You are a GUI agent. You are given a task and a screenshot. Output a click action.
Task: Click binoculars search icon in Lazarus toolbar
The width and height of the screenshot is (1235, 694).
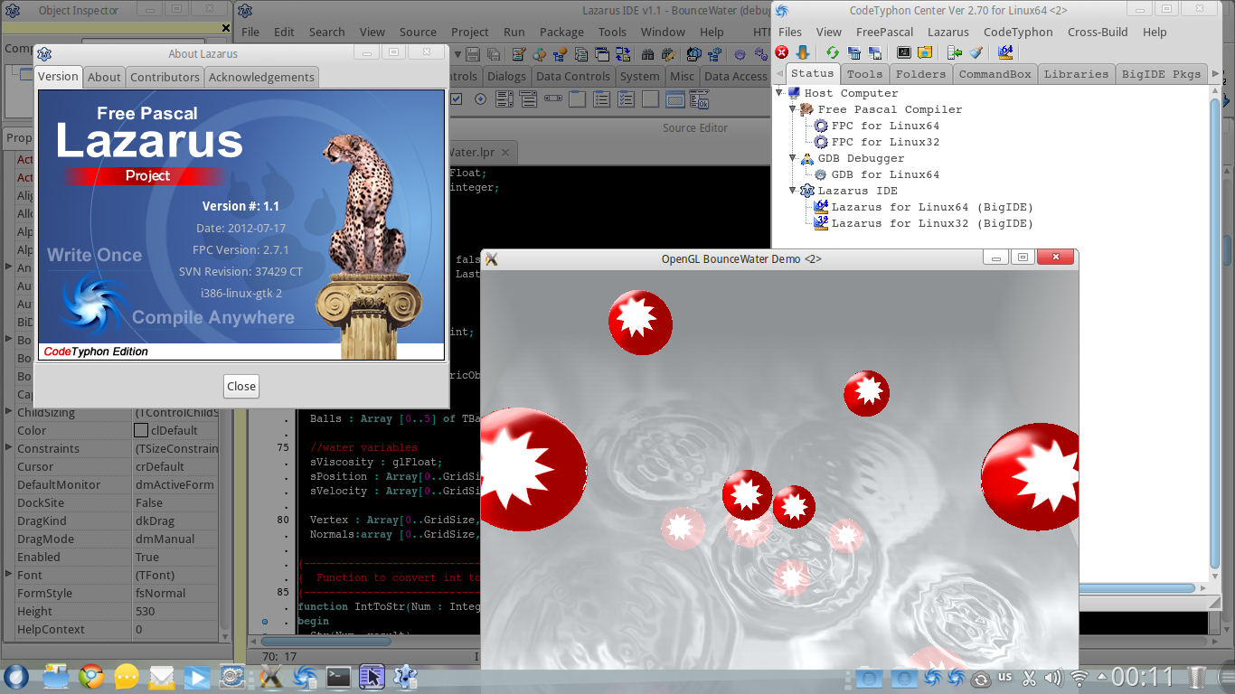pyautogui.click(x=647, y=54)
